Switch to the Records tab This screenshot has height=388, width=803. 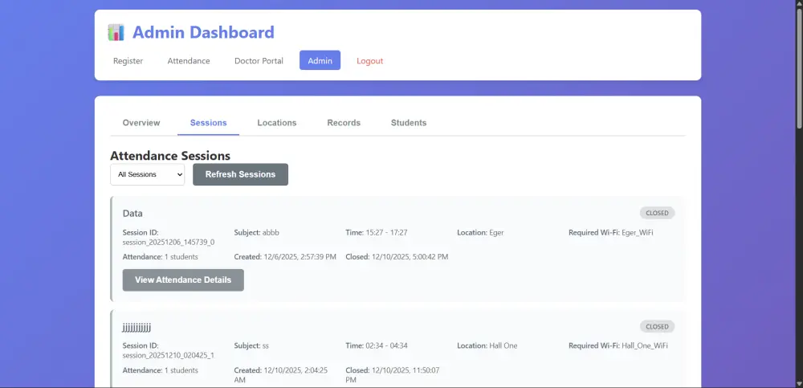tap(344, 123)
